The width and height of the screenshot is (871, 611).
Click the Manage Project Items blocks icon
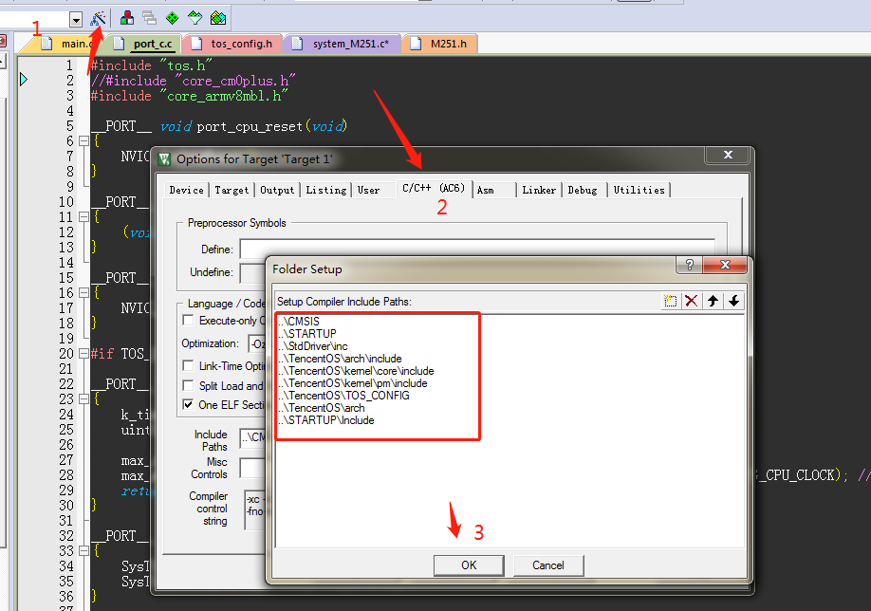[127, 18]
